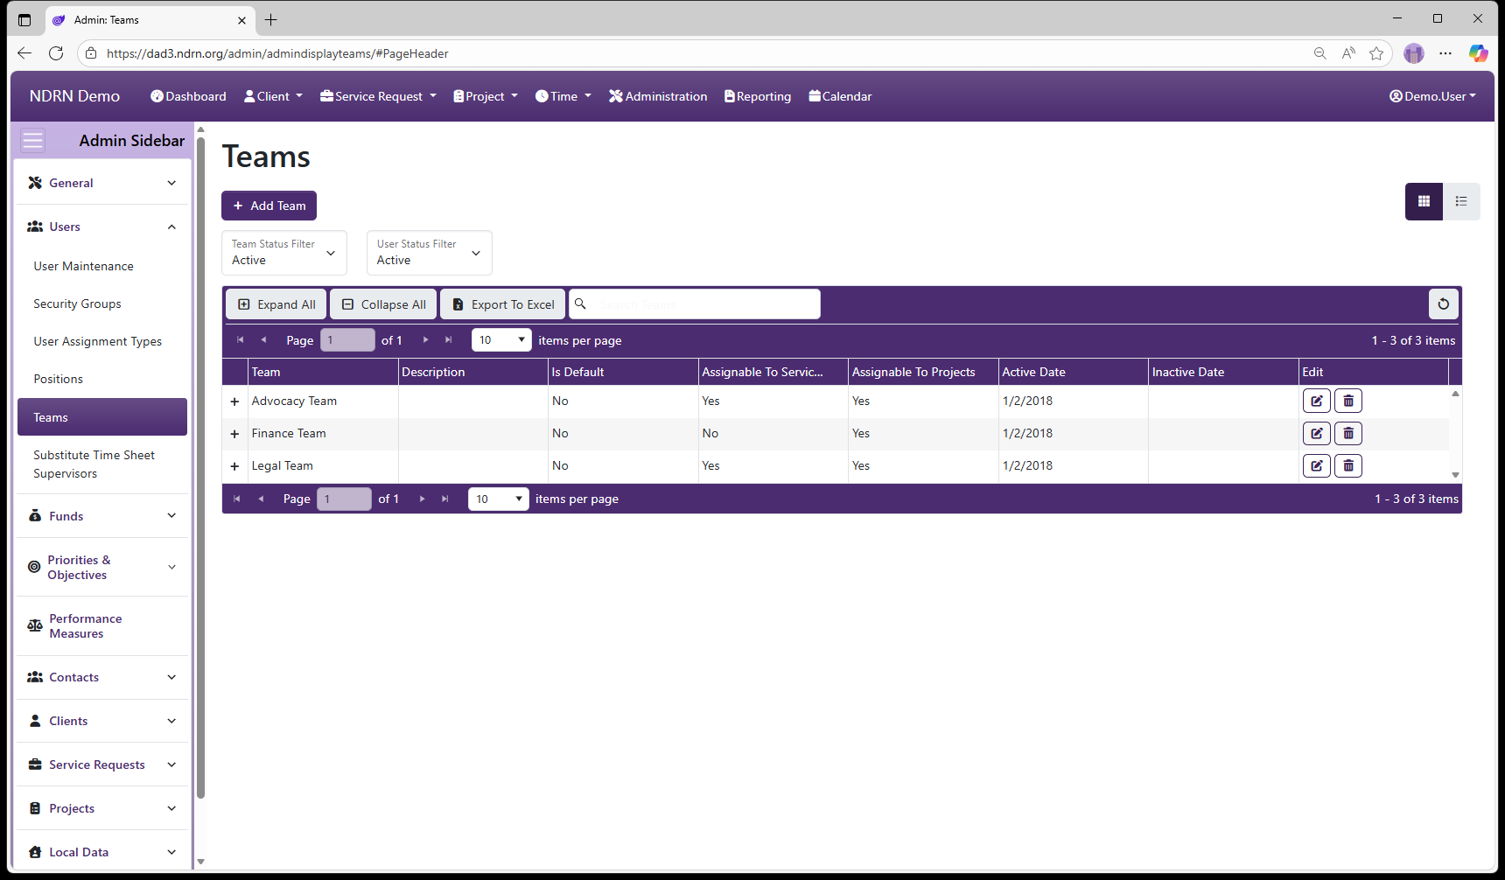Delete the Legal Team row
The image size is (1505, 880).
1348,465
